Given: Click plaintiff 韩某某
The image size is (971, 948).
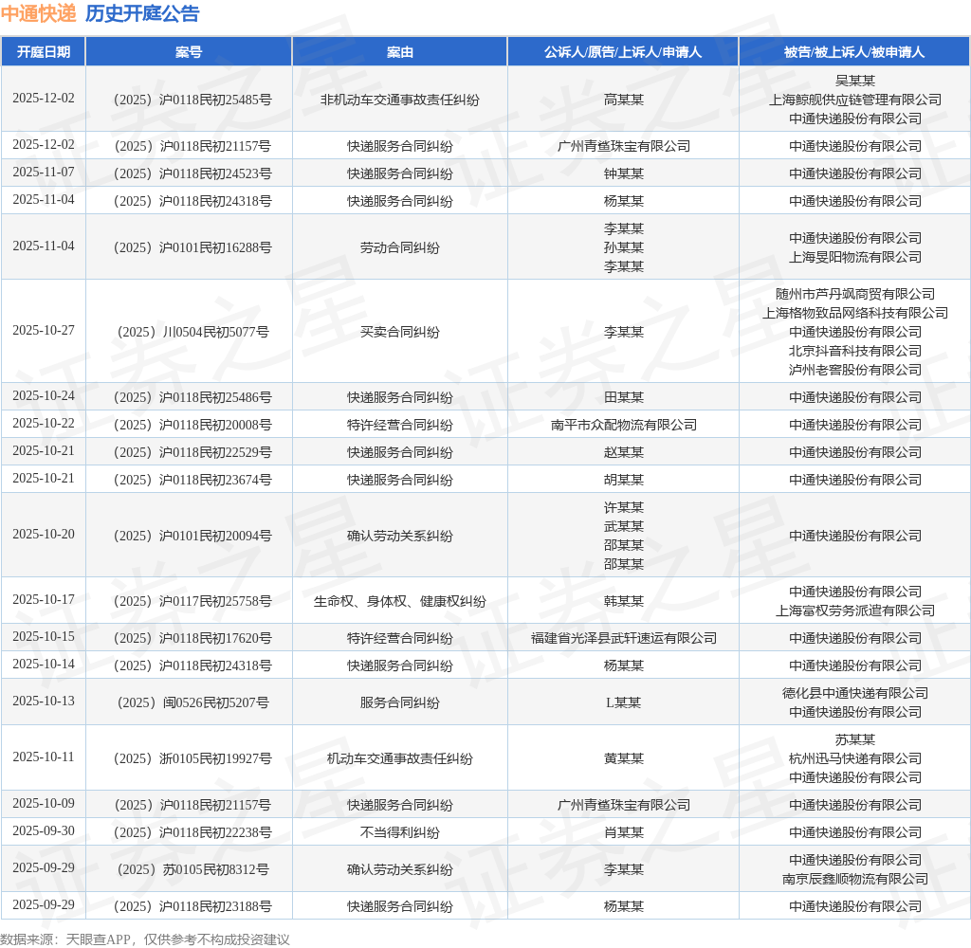Looking at the screenshot, I should [624, 601].
